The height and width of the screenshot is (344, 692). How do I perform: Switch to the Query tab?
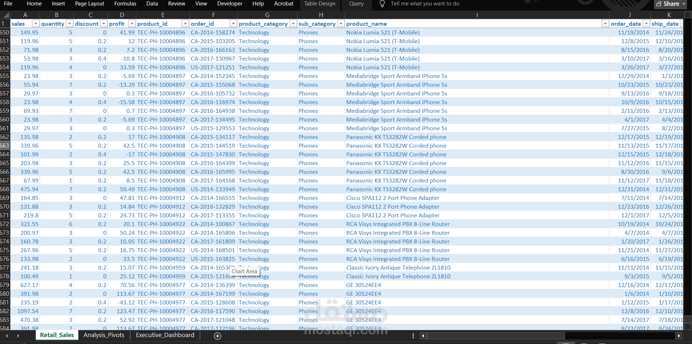tap(356, 4)
